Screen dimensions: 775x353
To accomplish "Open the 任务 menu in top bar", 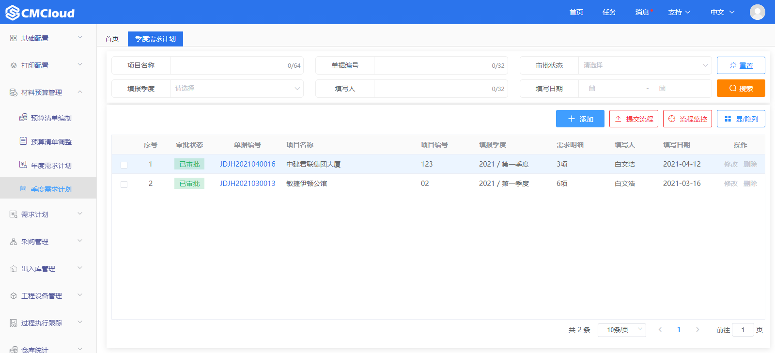I will pyautogui.click(x=609, y=12).
